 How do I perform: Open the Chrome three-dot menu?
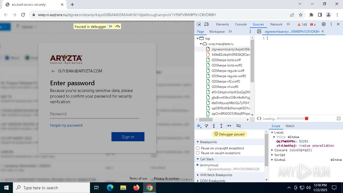tap(337, 15)
